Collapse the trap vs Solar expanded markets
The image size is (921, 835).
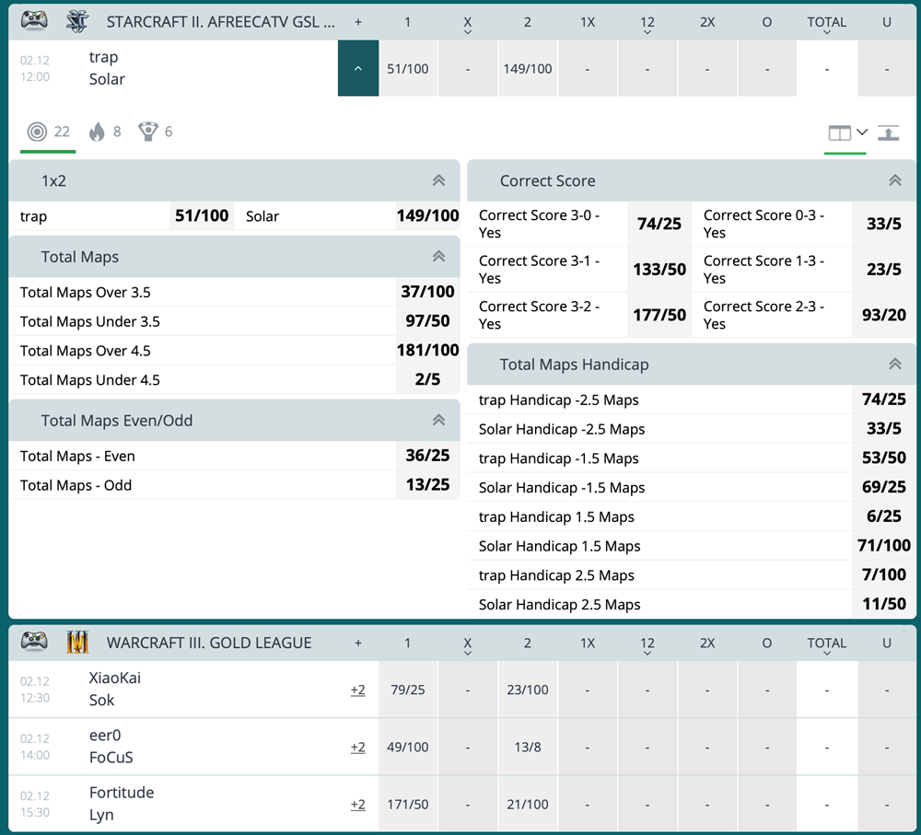pyautogui.click(x=358, y=68)
